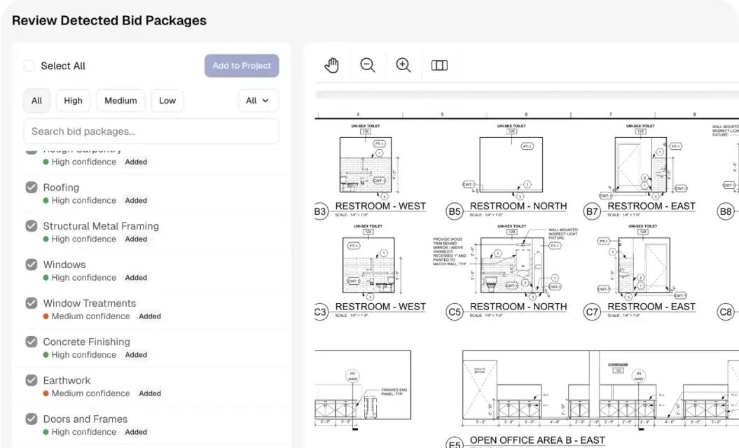This screenshot has width=739, height=448.
Task: Click the Search bid packages field
Action: (151, 132)
